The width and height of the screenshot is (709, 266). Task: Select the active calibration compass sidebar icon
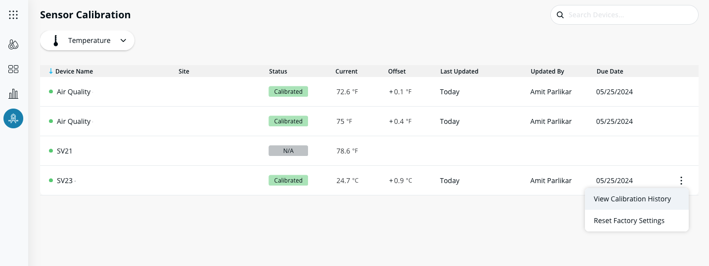coord(13,118)
